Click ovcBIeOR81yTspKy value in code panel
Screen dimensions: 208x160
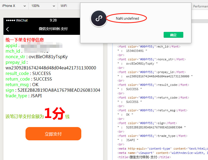coord(140,64)
